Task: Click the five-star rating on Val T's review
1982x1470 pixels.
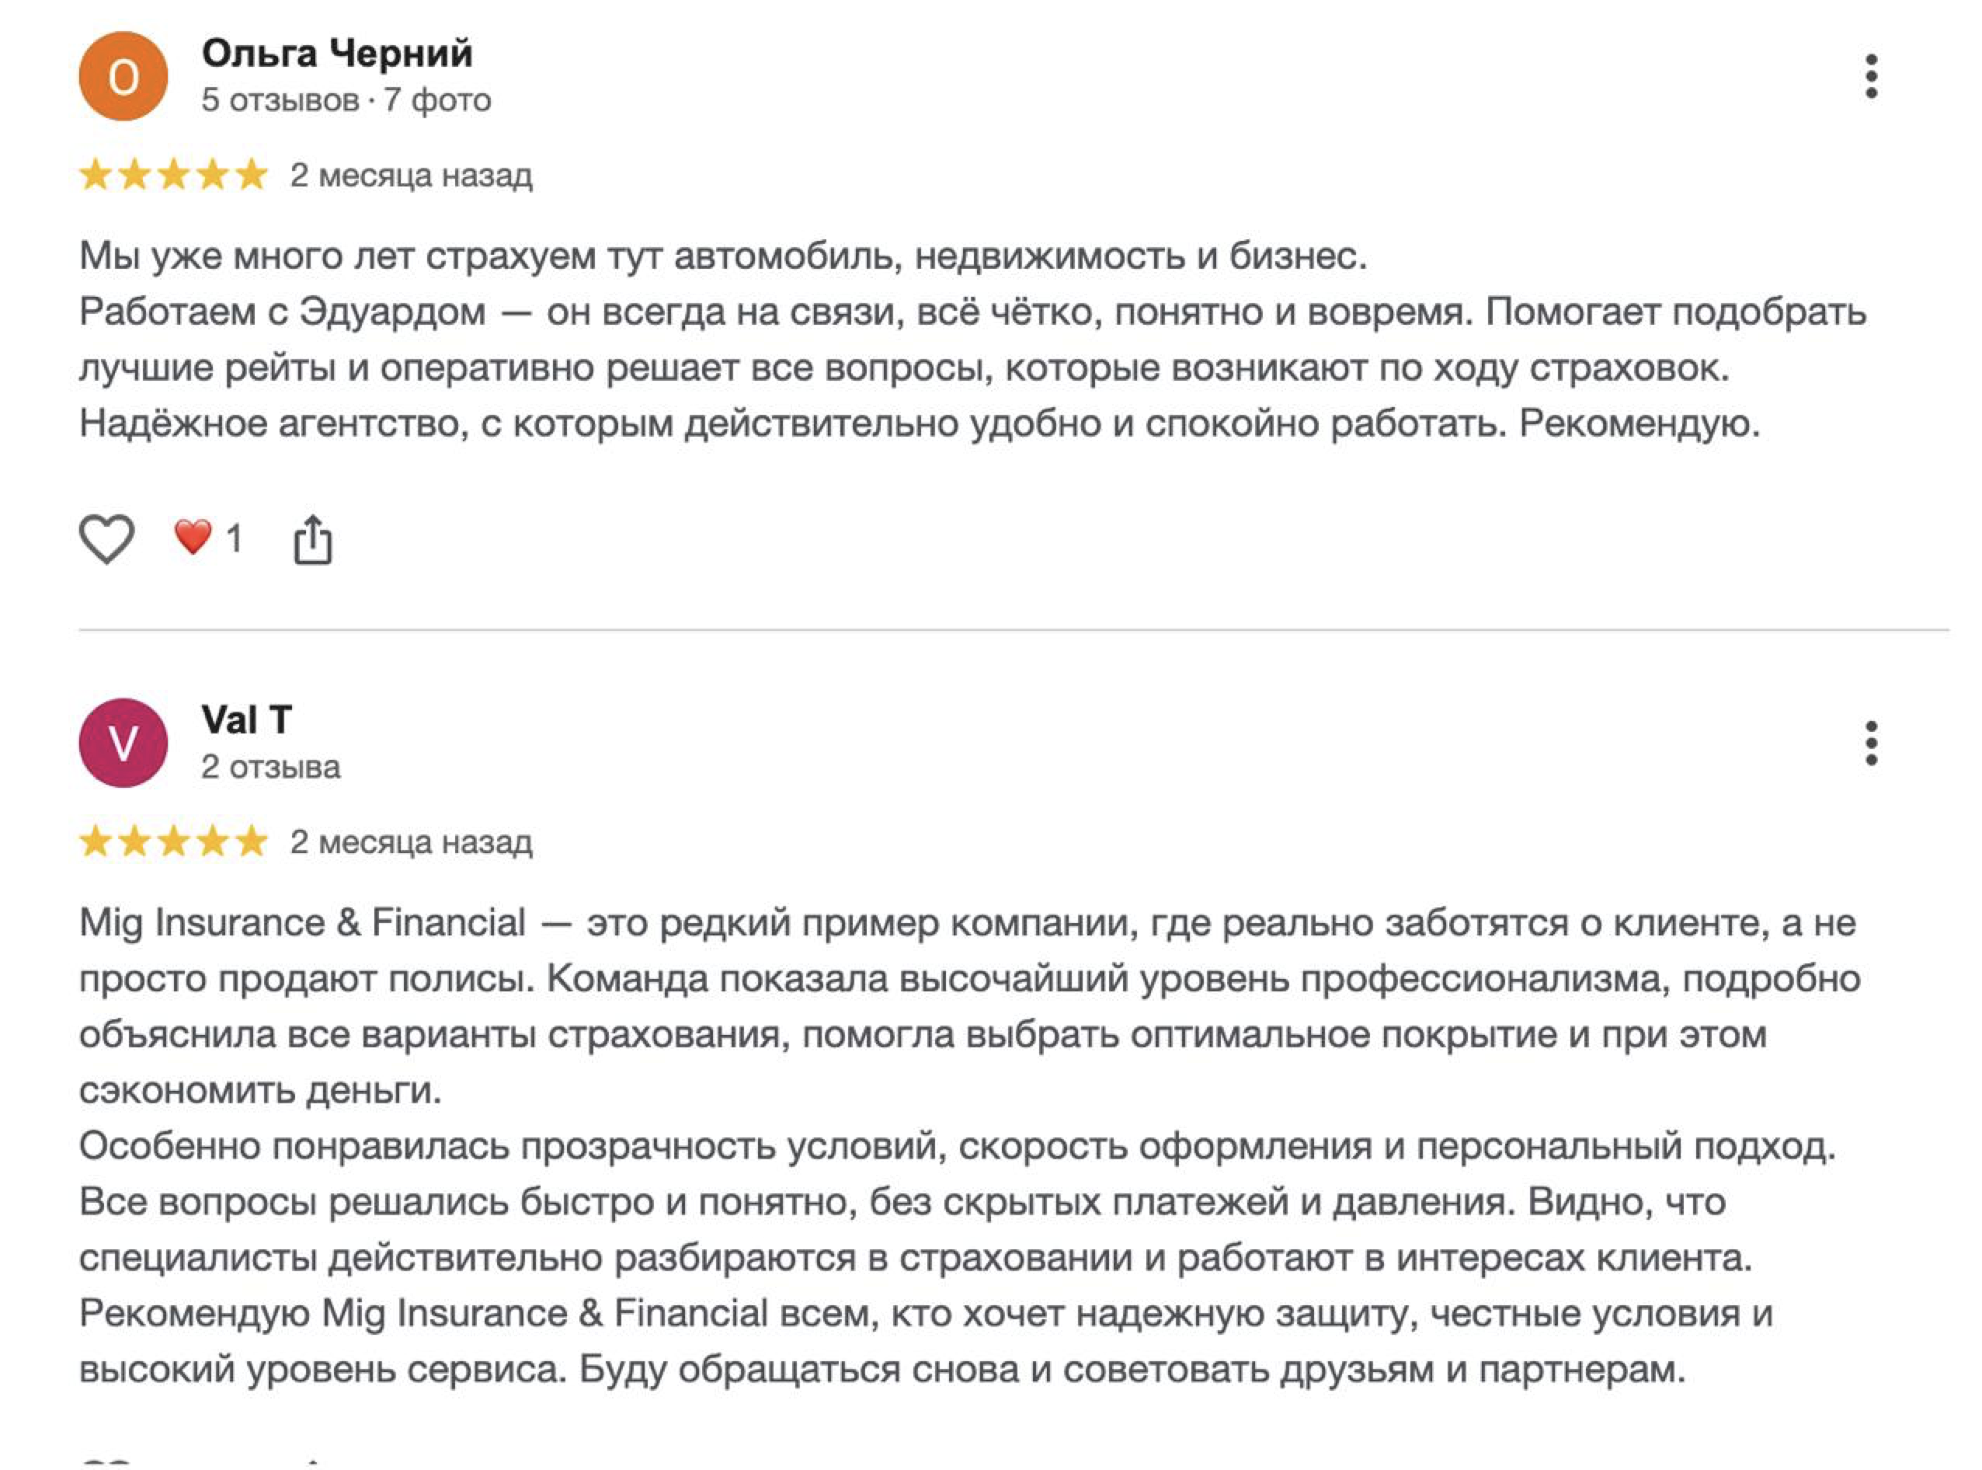Action: click(173, 841)
